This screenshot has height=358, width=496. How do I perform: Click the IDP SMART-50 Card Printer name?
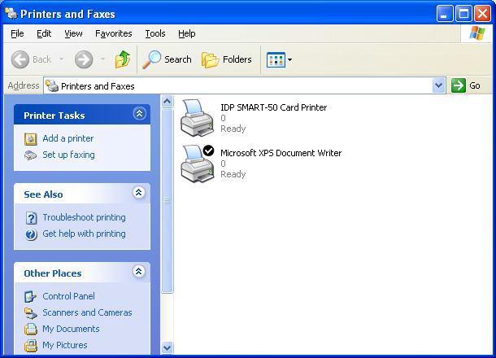coord(274,107)
